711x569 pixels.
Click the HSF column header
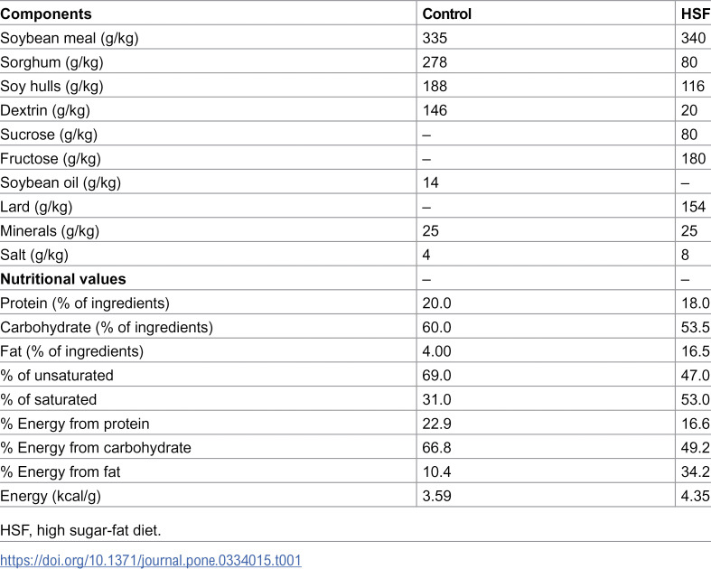pyautogui.click(x=696, y=14)
